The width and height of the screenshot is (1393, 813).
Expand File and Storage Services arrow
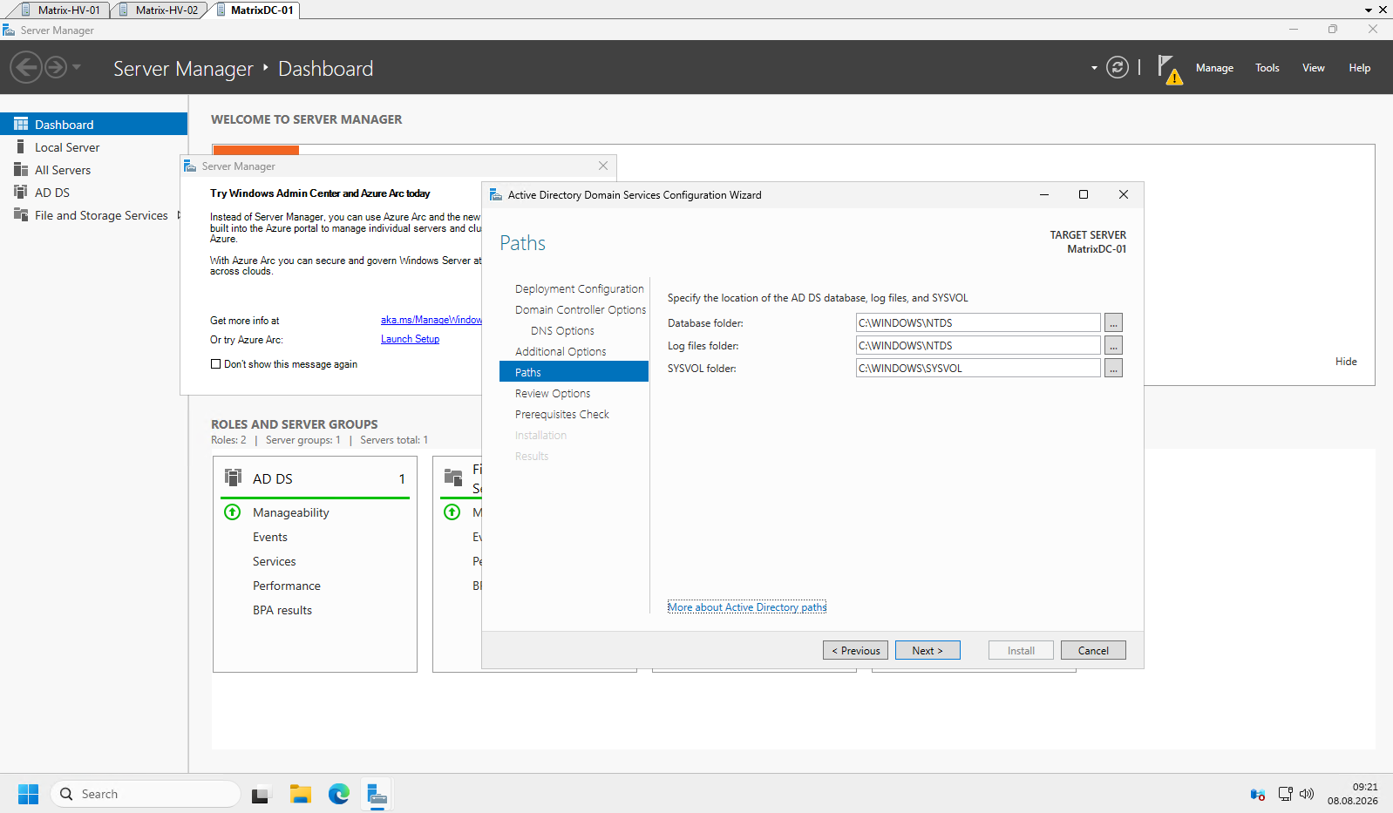coord(180,215)
